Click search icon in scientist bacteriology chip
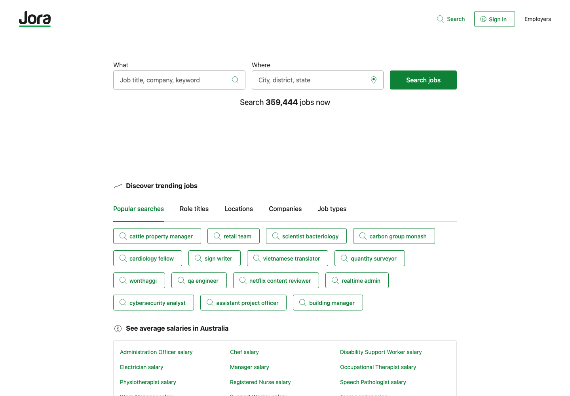 (x=276, y=236)
